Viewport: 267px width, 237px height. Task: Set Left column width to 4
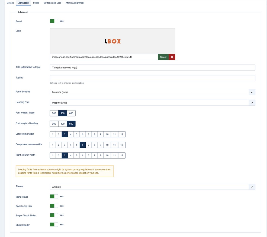[x=71, y=134]
